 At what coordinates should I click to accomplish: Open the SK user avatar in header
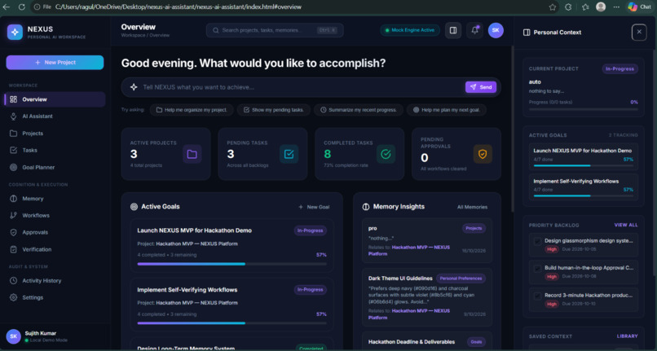[496, 30]
